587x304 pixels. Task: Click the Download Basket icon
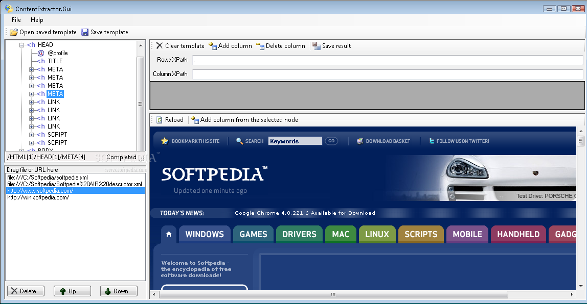360,141
